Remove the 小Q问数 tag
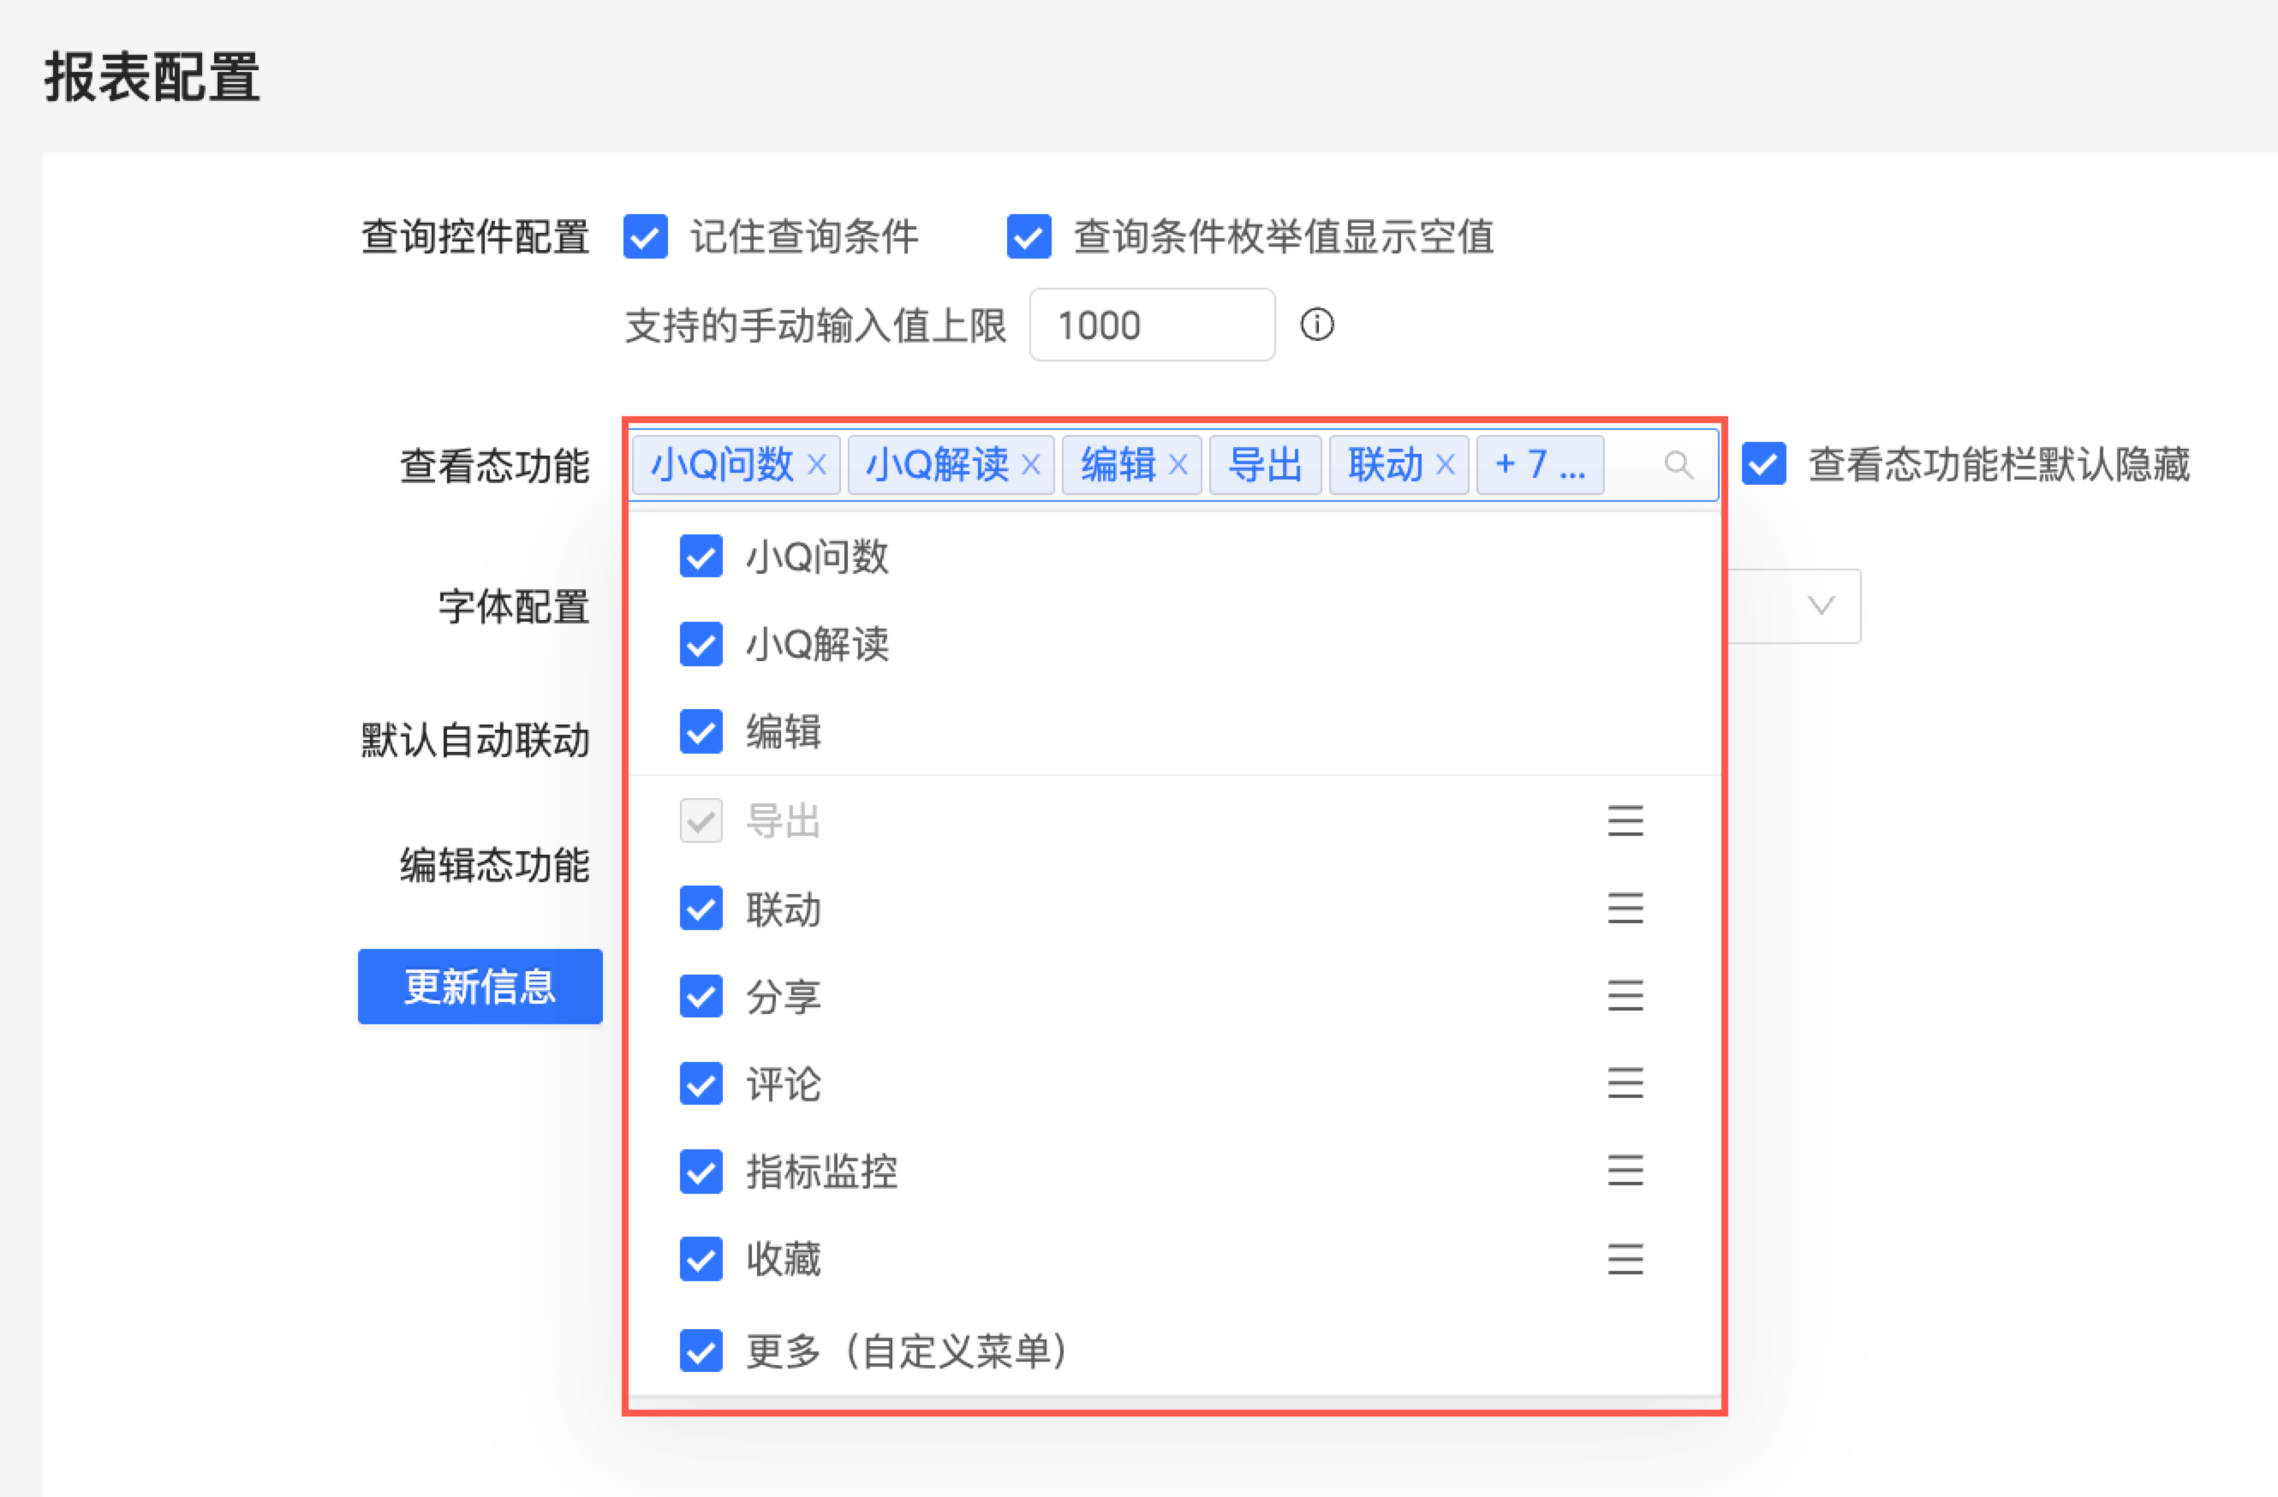 pos(816,465)
